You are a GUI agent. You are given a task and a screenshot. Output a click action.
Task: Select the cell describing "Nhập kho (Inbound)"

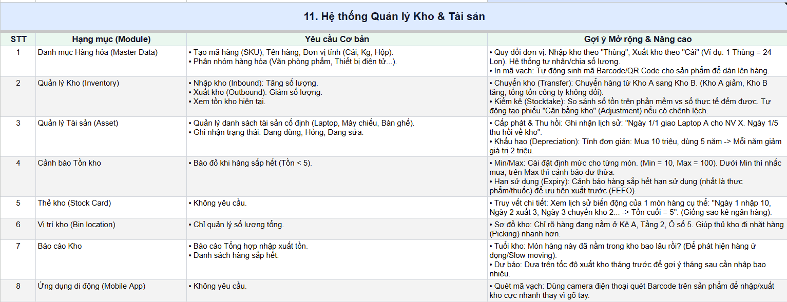coord(337,97)
